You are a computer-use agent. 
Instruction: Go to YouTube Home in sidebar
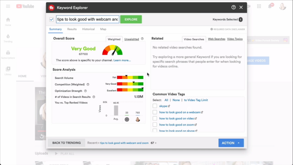8,22
